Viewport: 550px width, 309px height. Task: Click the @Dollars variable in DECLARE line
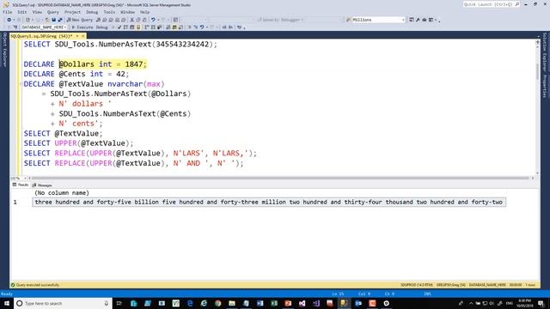[76, 64]
